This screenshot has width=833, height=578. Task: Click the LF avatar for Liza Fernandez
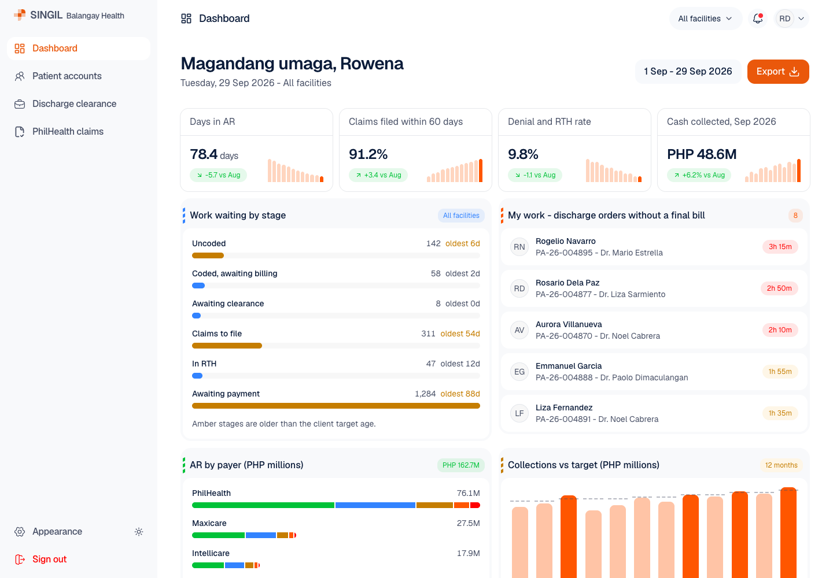[519, 413]
